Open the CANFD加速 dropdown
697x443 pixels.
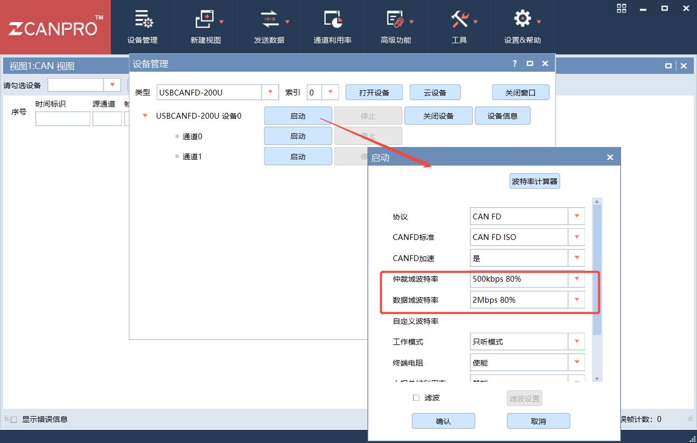point(577,258)
